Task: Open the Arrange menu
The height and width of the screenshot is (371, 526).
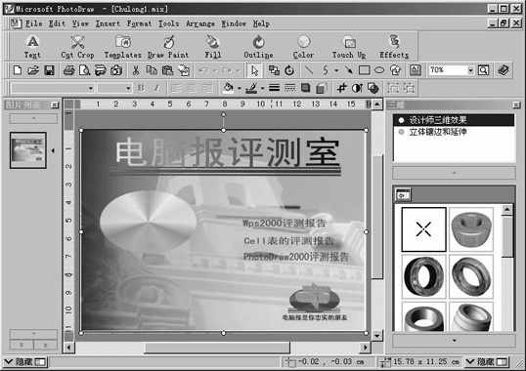Action: point(200,23)
